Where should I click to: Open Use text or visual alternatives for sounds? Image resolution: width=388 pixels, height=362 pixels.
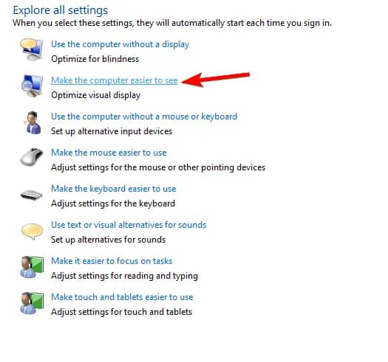[x=129, y=225]
